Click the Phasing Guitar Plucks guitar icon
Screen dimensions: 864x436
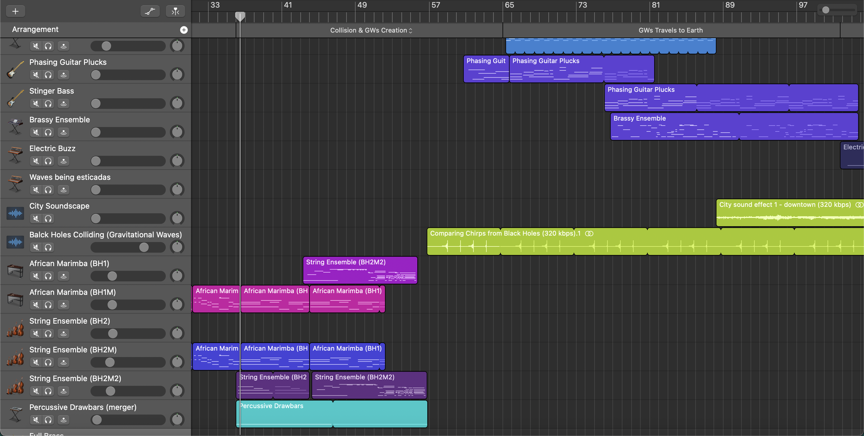pyautogui.click(x=15, y=69)
